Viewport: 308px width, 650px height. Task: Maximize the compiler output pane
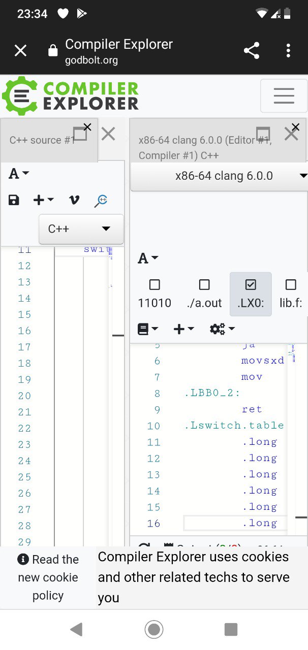pos(262,134)
